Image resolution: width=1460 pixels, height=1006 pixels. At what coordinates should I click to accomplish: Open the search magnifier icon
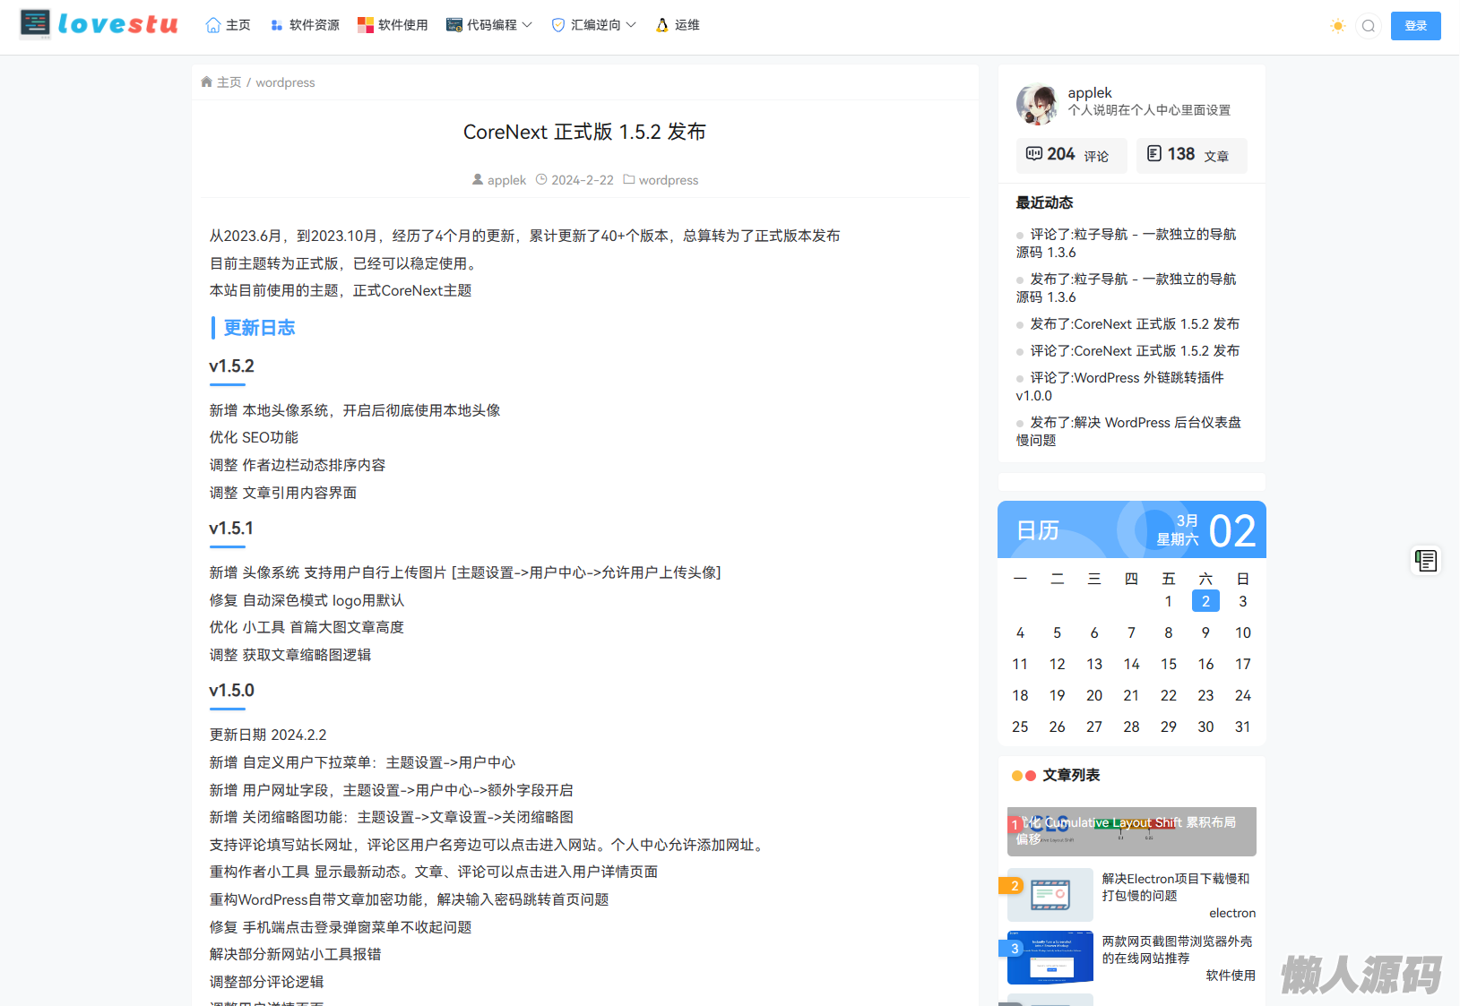tap(1368, 26)
